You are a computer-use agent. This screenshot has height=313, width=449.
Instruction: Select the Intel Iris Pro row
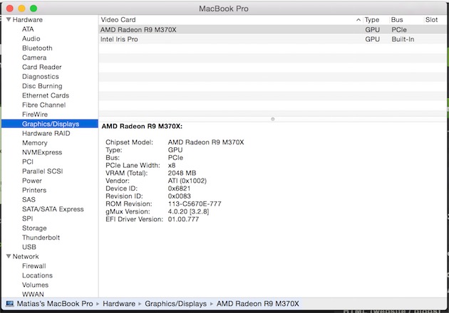[272, 39]
